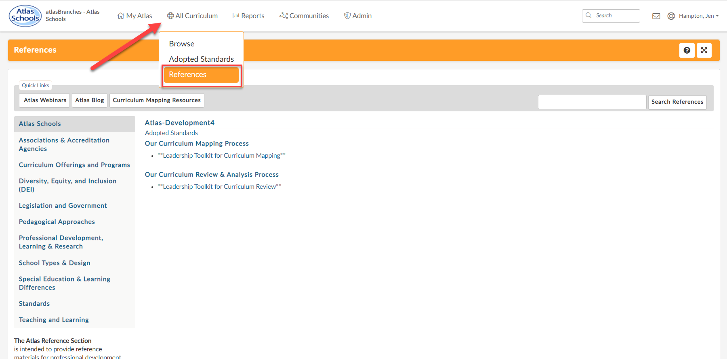This screenshot has width=727, height=359.
Task: Click the Admin shield icon
Action: pos(347,16)
